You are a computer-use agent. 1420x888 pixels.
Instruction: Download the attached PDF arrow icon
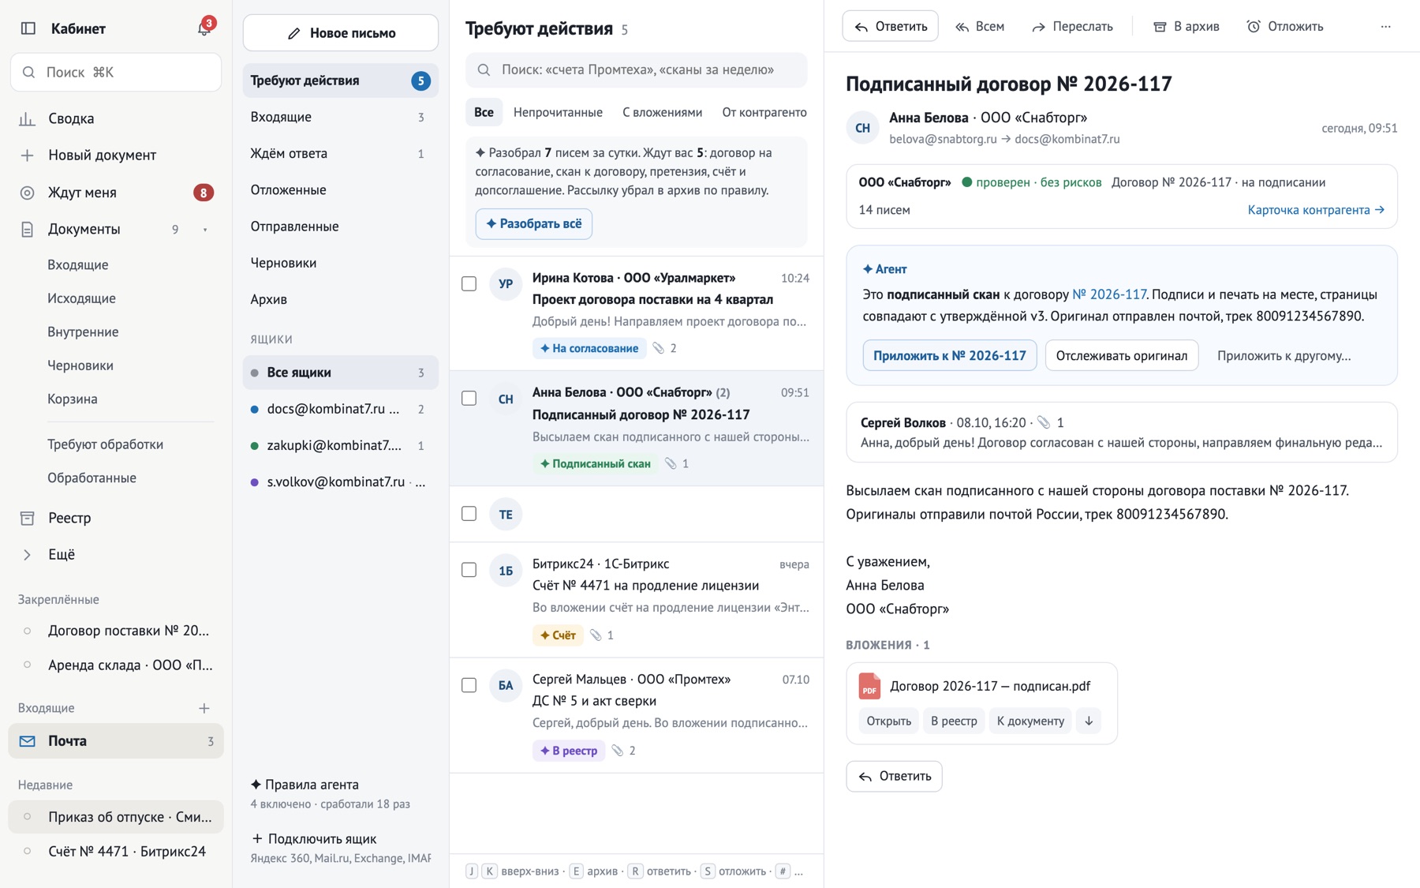[1089, 721]
